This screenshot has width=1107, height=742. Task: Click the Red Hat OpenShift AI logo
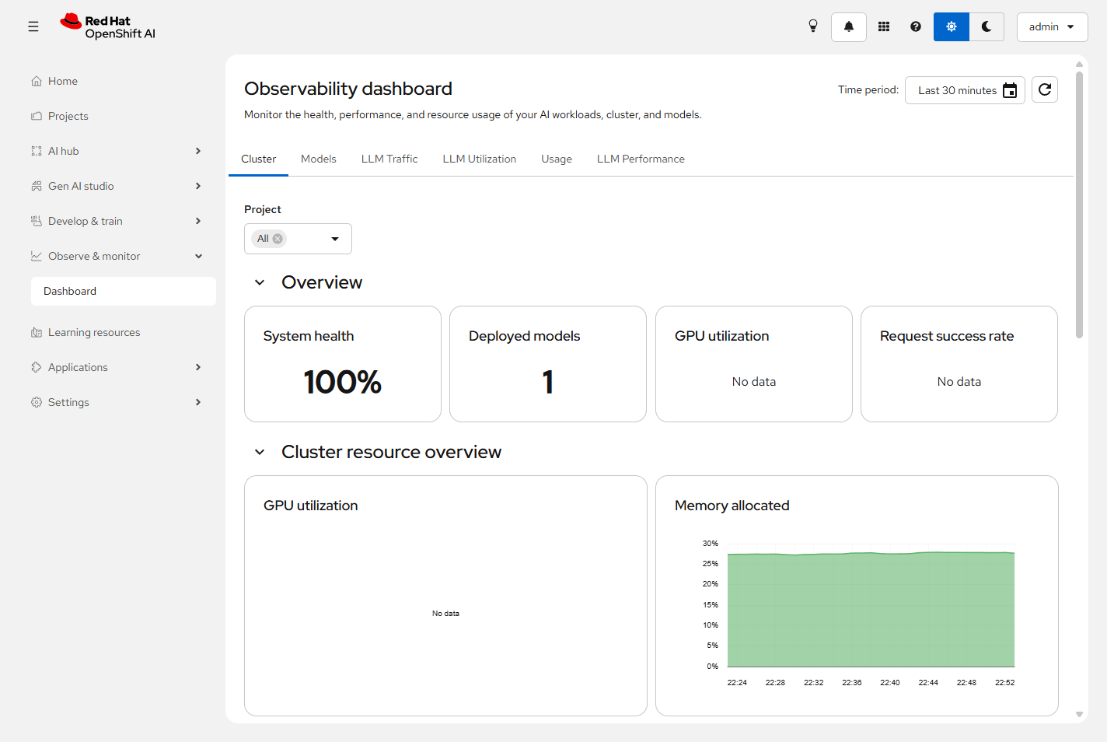point(108,26)
